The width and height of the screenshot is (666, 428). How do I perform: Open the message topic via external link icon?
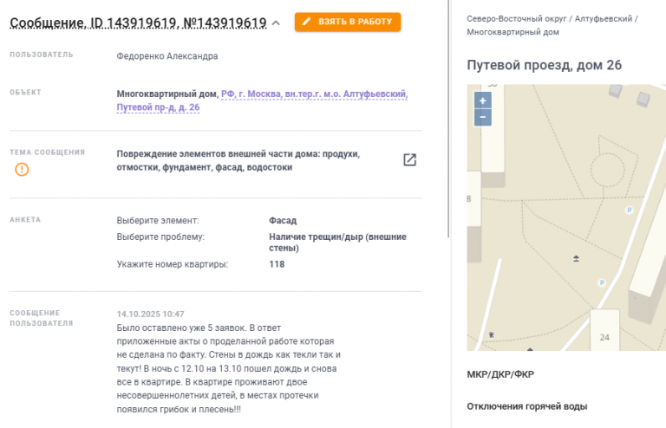coord(409,159)
